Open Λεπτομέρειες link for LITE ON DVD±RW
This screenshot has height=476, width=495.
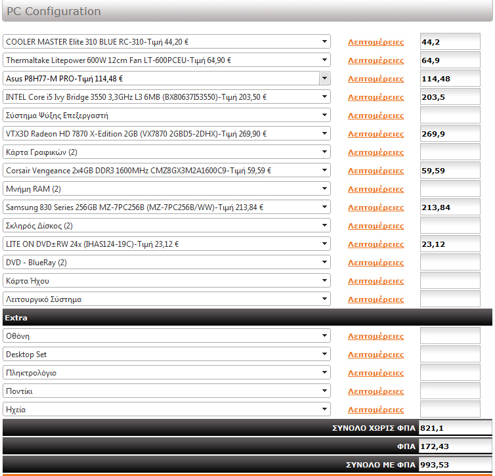point(376,244)
